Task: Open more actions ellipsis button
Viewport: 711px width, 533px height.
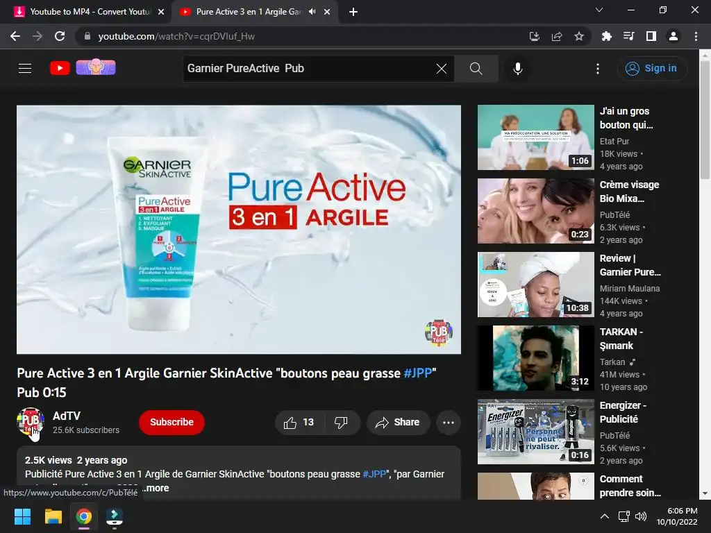Action: click(449, 423)
